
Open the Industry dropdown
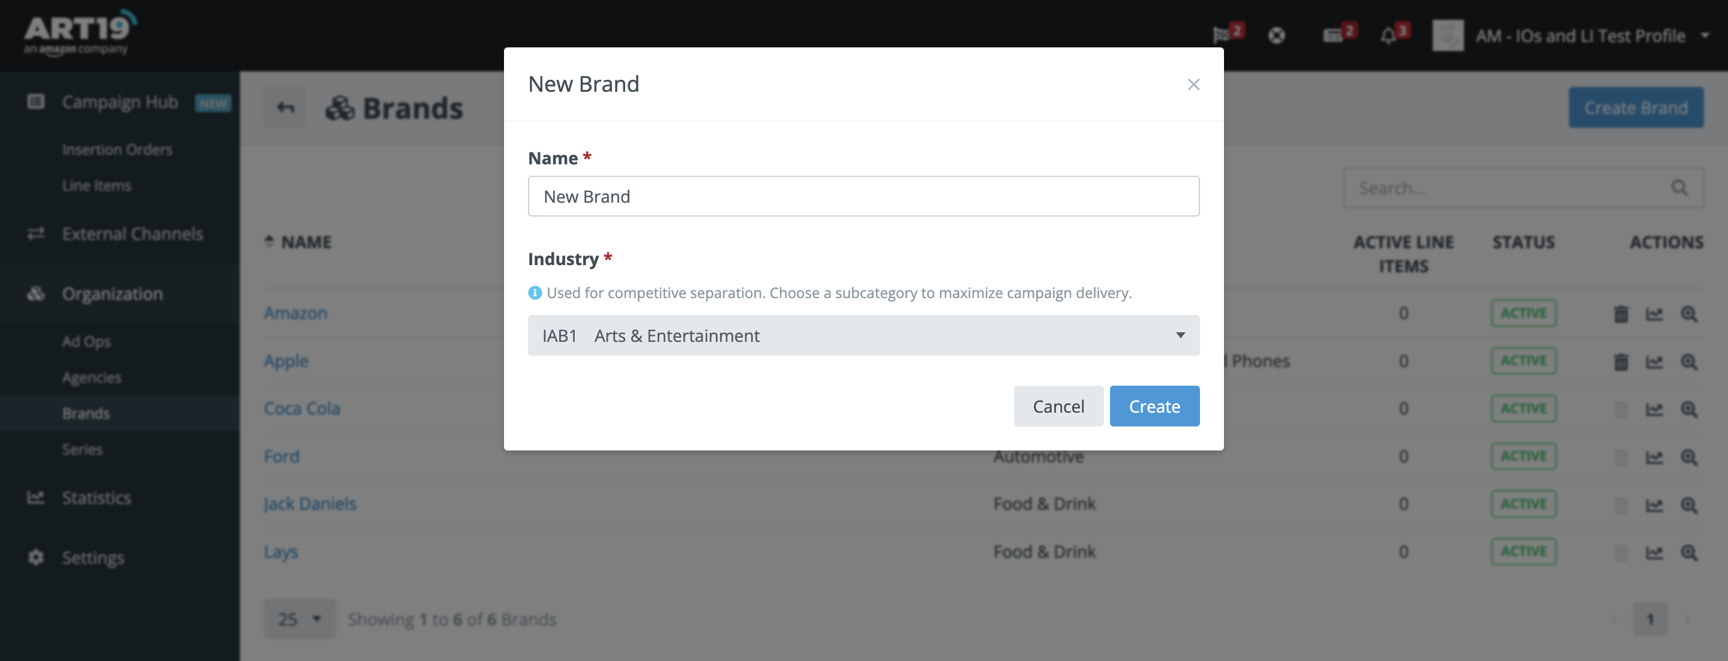(863, 335)
